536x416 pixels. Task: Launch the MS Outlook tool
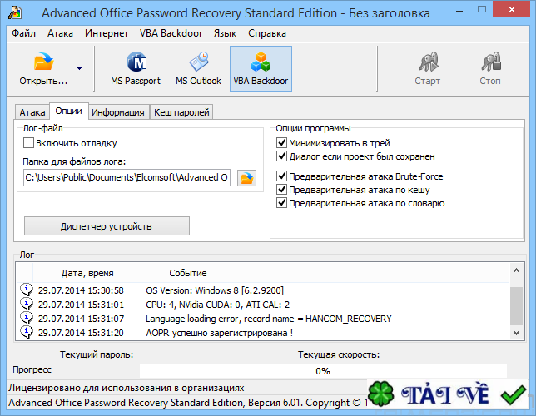tap(198, 68)
